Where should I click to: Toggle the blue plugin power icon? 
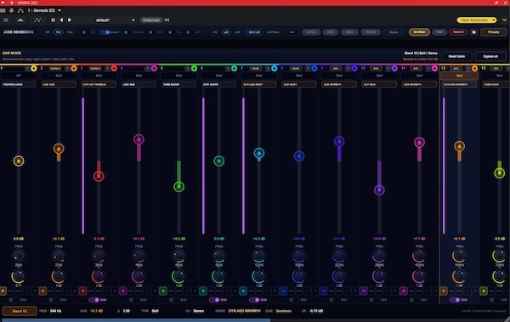click(6, 20)
